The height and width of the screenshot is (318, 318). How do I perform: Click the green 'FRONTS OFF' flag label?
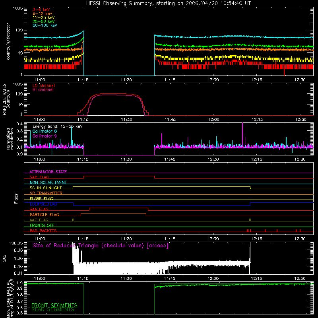pyautogui.click(x=42, y=225)
